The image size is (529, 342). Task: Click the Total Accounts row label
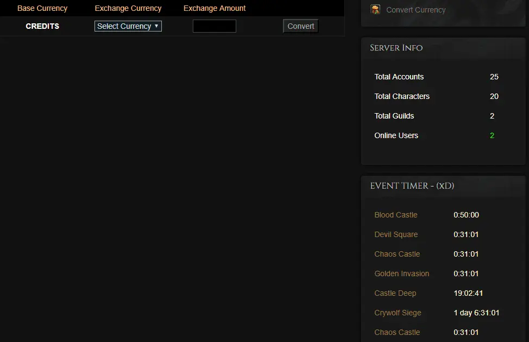click(399, 77)
